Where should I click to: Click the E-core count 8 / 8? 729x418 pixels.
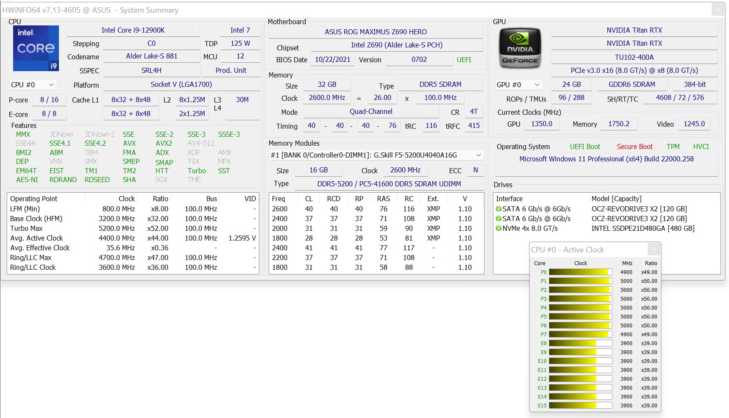[x=49, y=114]
